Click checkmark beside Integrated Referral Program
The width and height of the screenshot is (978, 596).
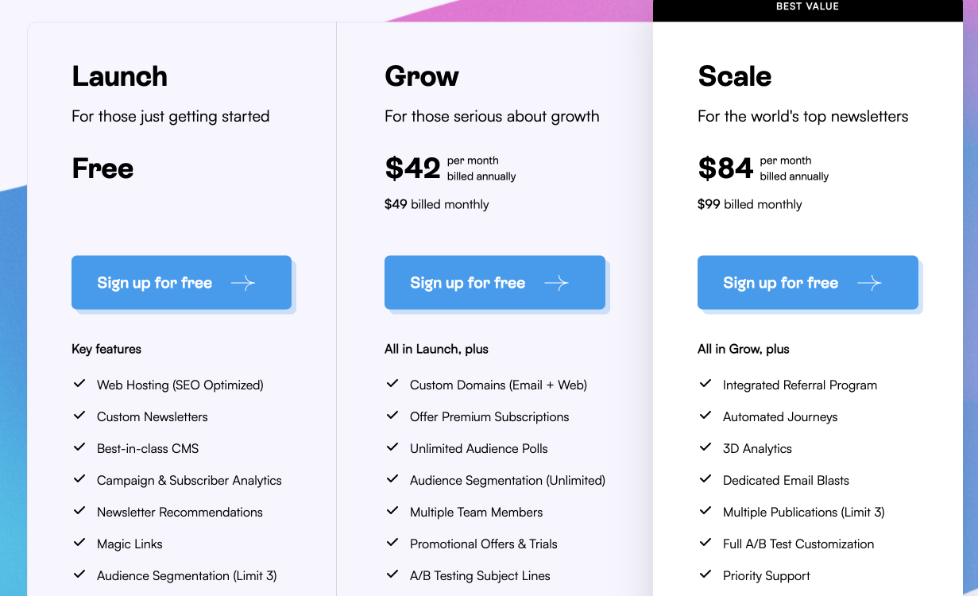click(x=705, y=384)
